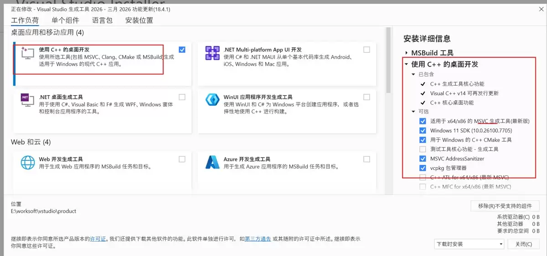
Task: Collapse 使用 C++ 的桌面开发 details section
Action: click(407, 64)
